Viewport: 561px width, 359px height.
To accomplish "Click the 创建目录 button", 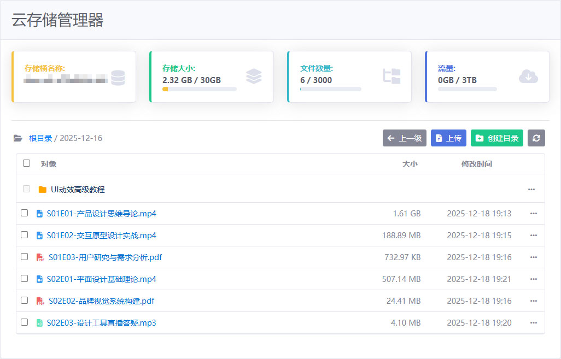I will 496,138.
